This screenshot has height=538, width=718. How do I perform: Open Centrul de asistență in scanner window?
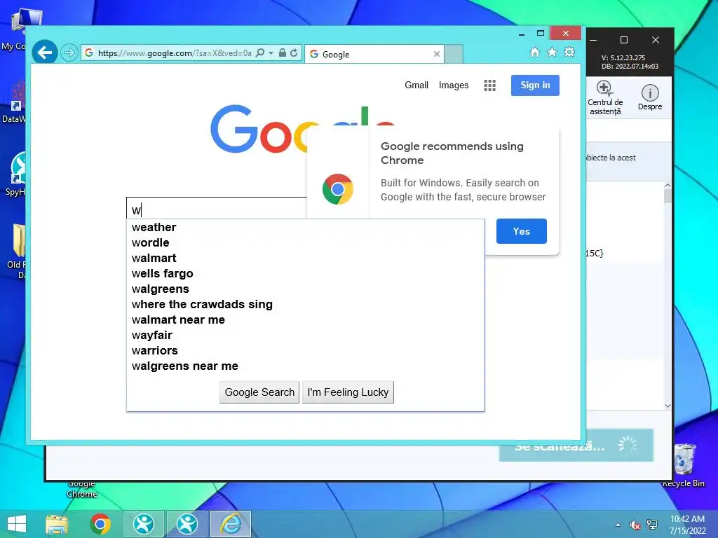[605, 98]
